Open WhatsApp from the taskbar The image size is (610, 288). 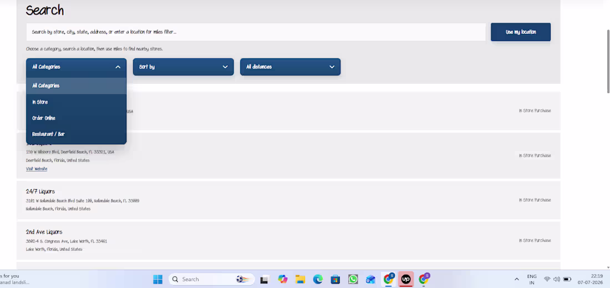353,279
